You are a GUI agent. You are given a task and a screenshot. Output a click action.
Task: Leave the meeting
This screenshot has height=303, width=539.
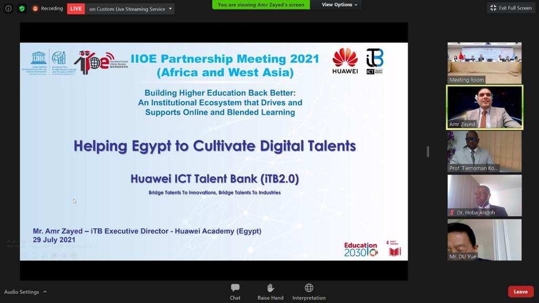coord(521,291)
